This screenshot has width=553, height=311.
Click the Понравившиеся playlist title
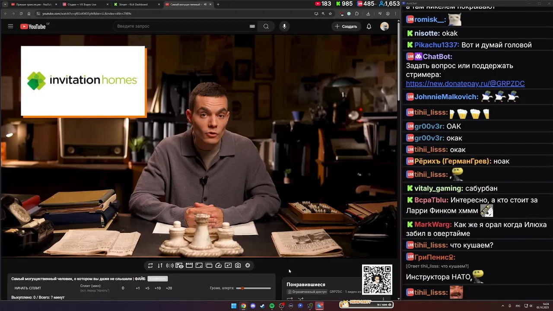[x=306, y=285]
